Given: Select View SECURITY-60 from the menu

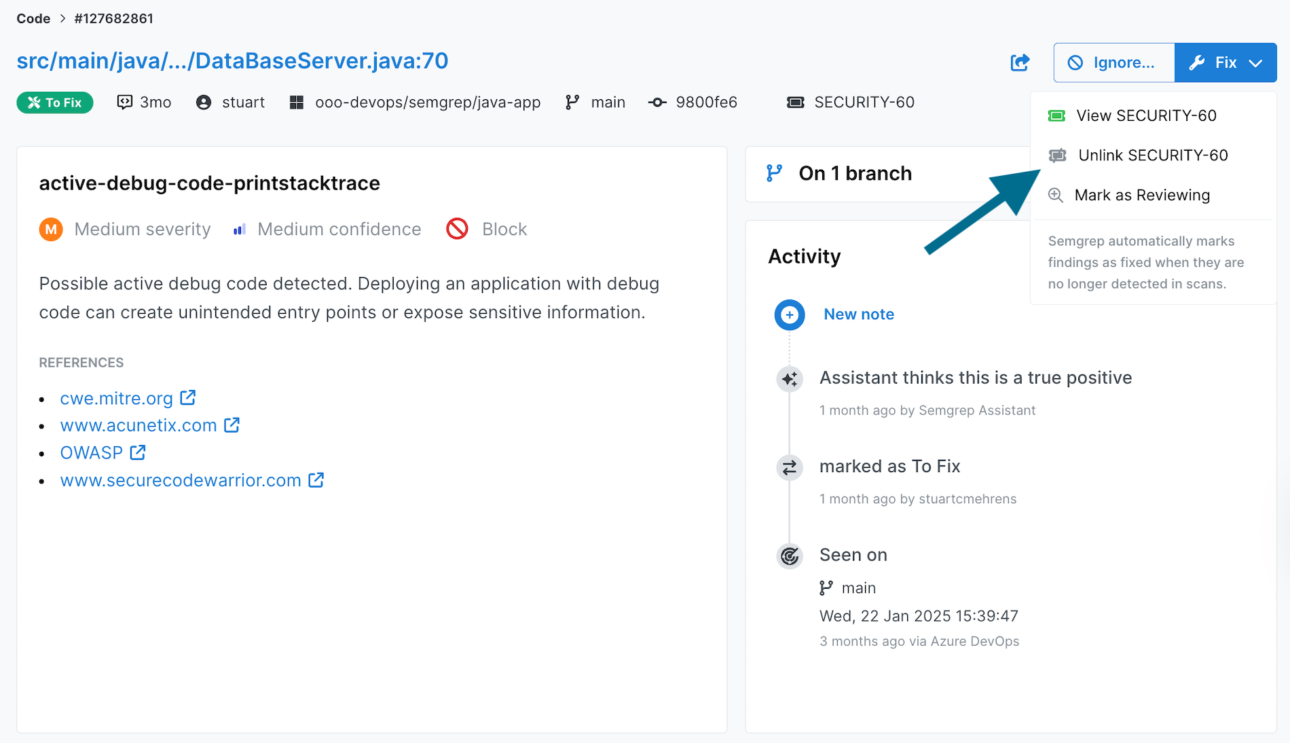Looking at the screenshot, I should coord(1146,115).
